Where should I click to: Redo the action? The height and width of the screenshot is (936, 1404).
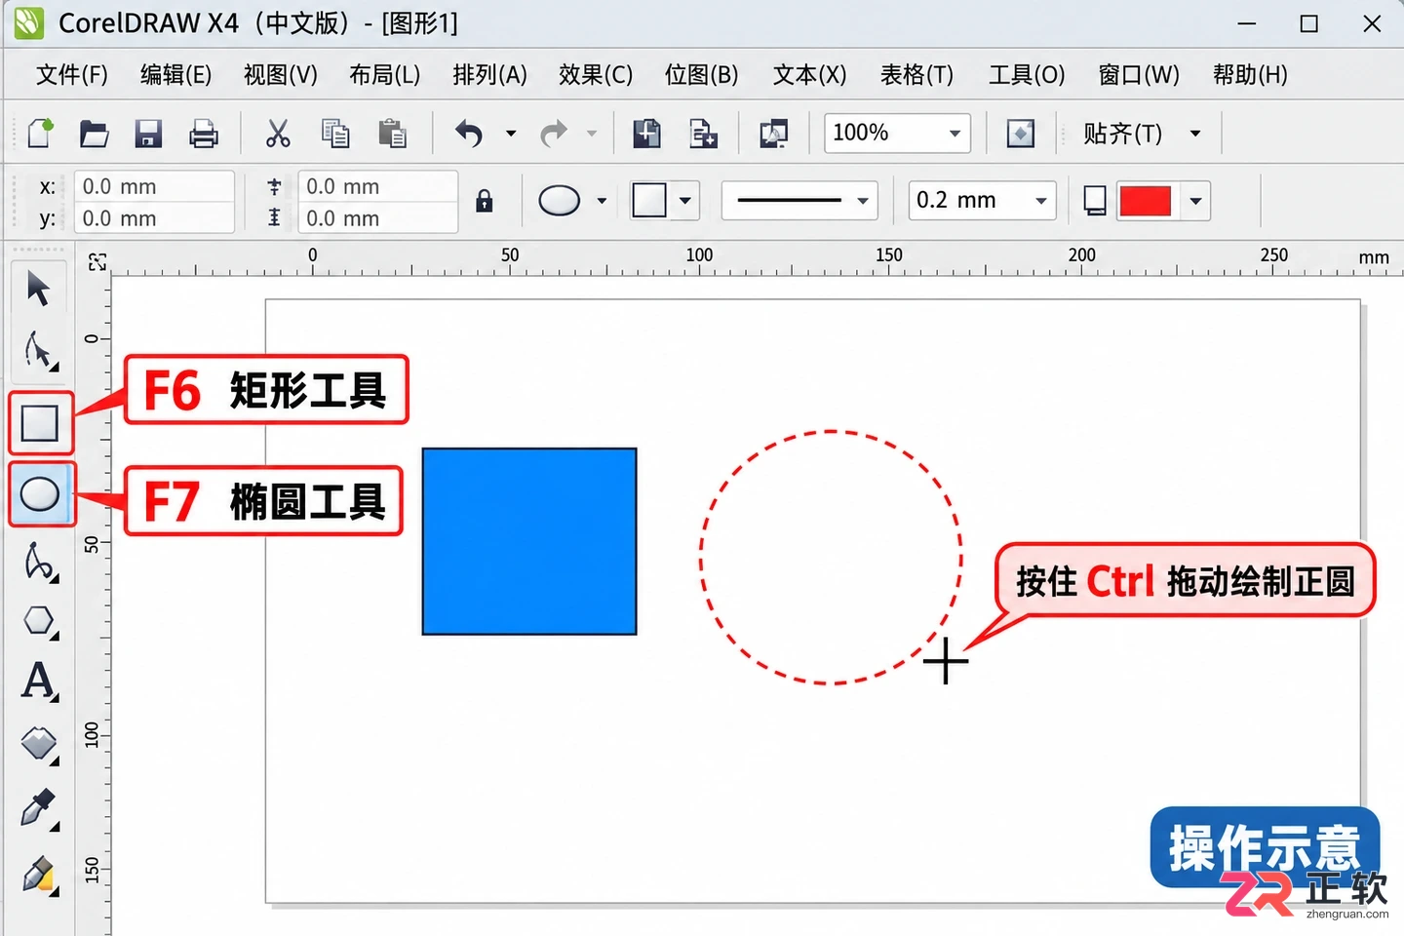tap(554, 133)
